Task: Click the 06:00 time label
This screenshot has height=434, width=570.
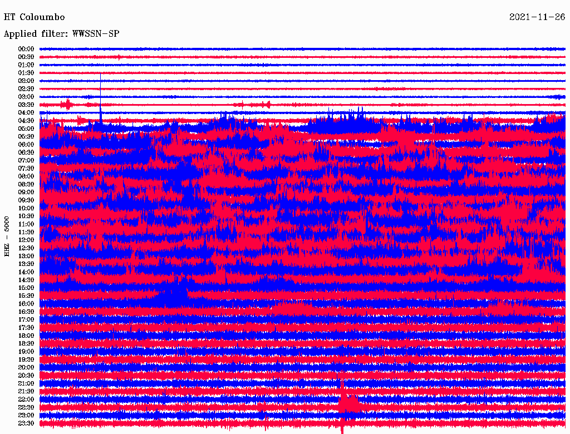Action: pyautogui.click(x=26, y=144)
